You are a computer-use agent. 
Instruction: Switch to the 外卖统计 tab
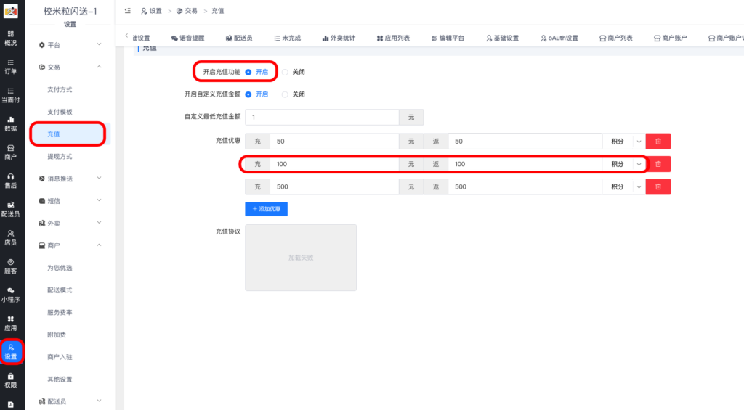(x=339, y=38)
